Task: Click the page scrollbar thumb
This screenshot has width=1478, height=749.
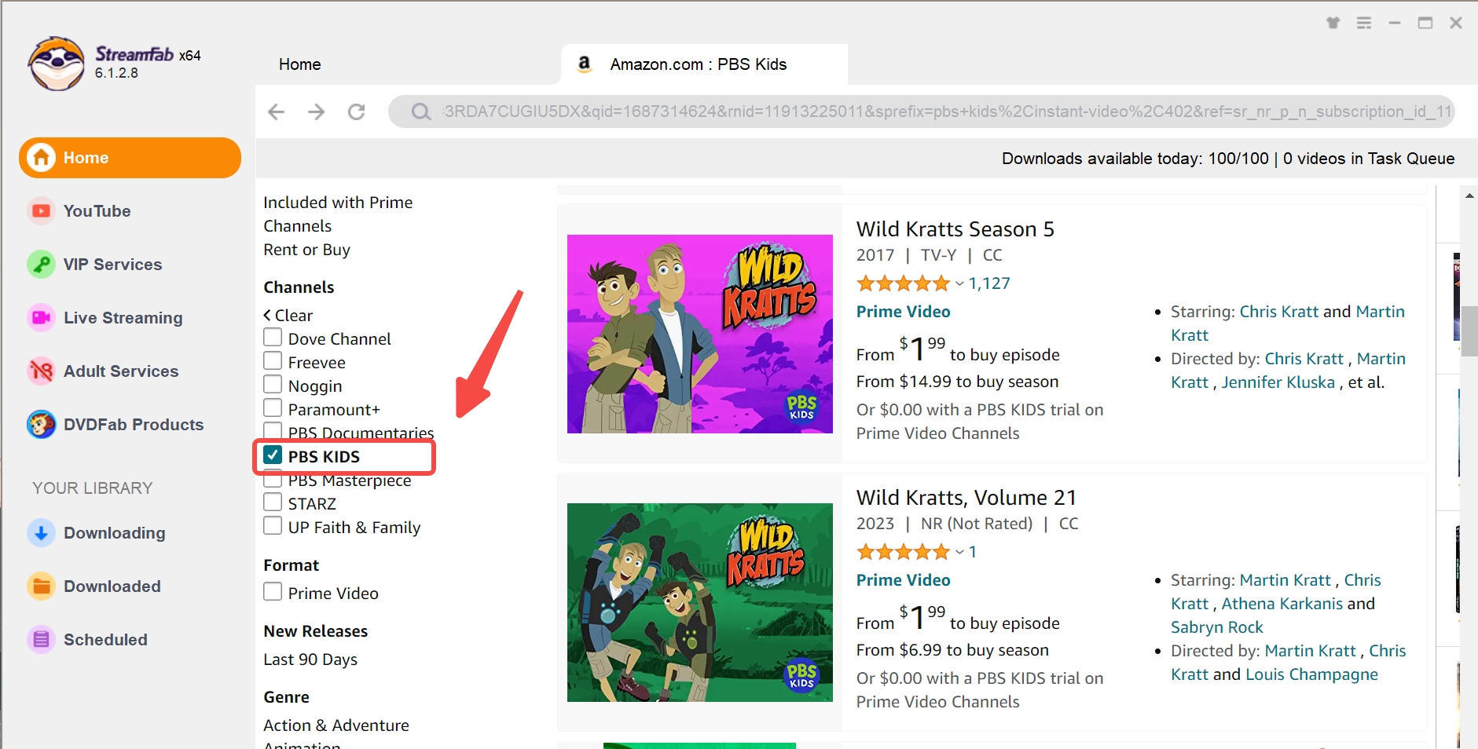Action: (1469, 331)
